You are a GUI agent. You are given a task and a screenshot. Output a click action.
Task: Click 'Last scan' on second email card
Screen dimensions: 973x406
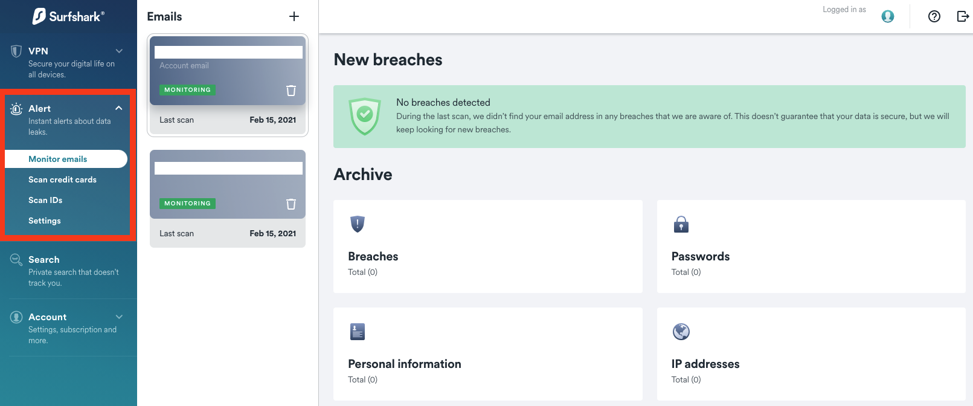(176, 234)
